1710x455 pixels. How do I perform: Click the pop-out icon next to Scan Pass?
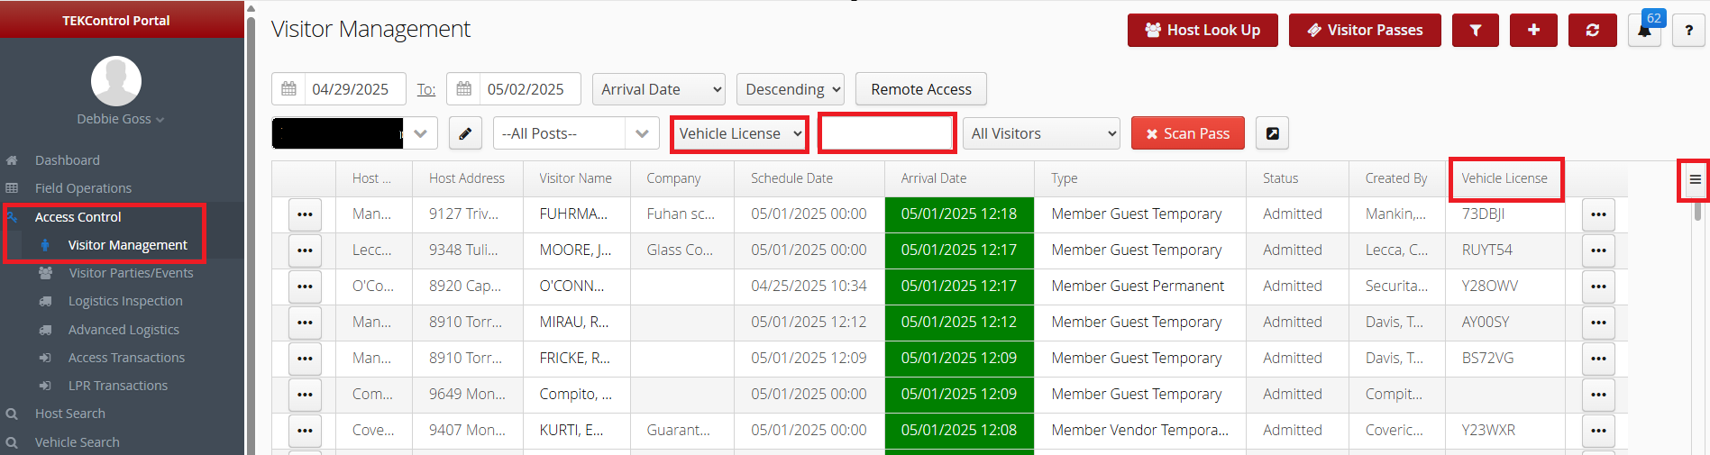click(1272, 133)
